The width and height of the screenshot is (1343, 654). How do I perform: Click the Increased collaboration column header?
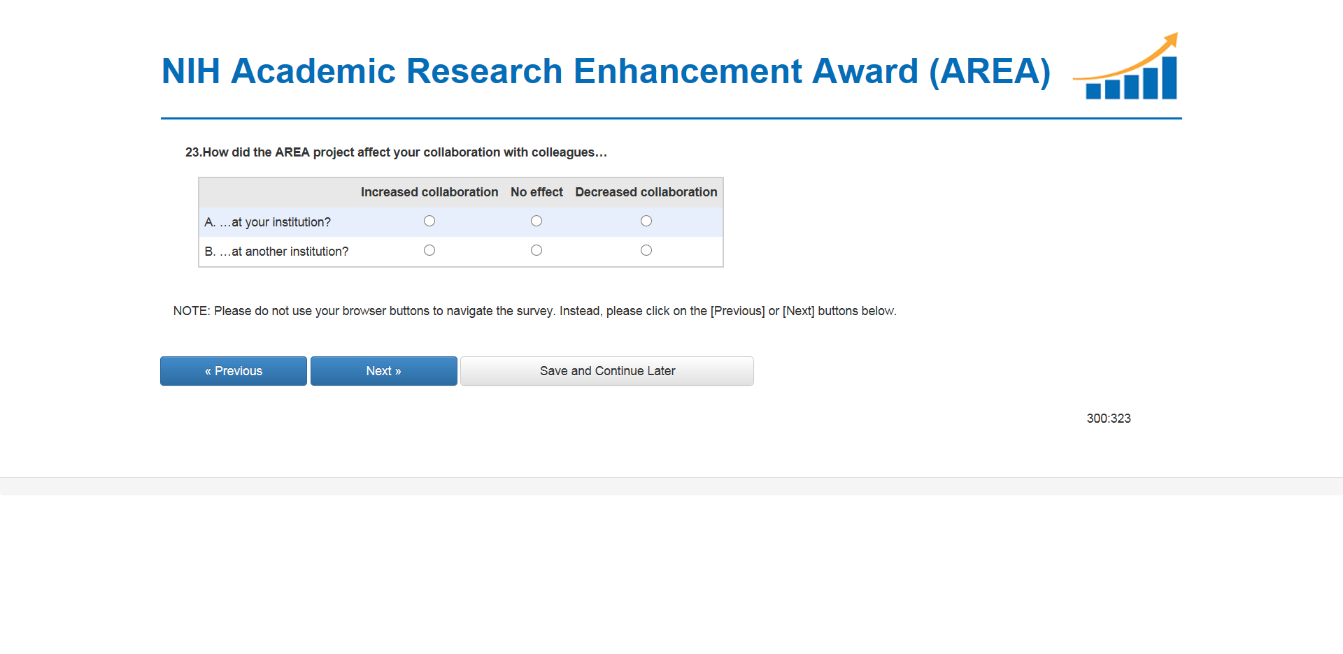[x=429, y=192]
